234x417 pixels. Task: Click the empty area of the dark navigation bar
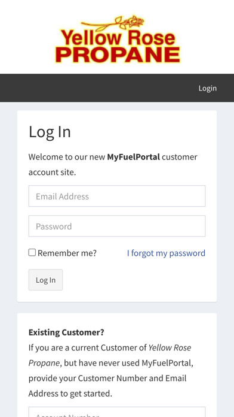tap(98, 88)
